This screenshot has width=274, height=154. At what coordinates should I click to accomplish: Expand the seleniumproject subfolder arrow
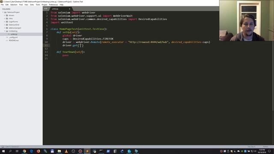tap(5, 28)
